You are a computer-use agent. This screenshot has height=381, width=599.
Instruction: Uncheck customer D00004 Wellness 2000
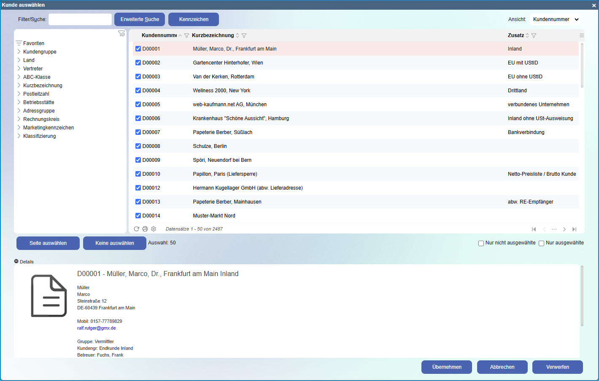coord(138,90)
